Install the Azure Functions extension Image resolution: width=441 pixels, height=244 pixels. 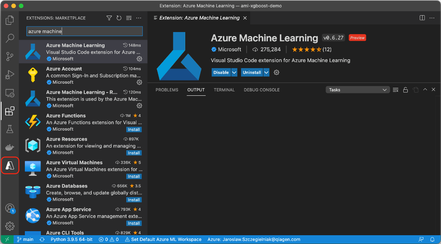point(134,129)
